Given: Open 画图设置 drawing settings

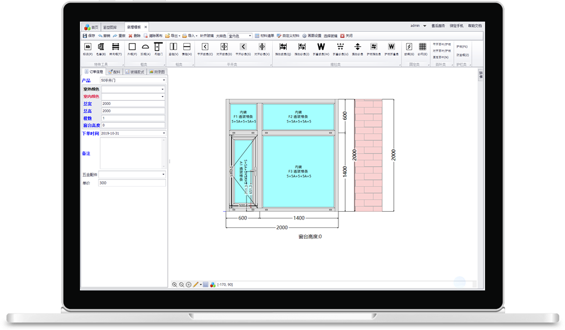Looking at the screenshot, I should pyautogui.click(x=312, y=36).
